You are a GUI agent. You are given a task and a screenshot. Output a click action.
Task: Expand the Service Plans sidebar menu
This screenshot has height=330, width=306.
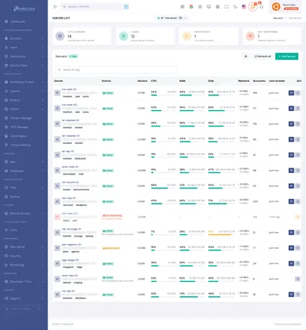24,65
